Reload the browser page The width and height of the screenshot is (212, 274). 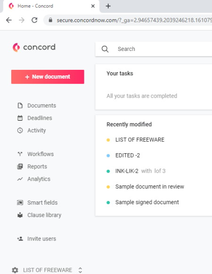pos(34,20)
